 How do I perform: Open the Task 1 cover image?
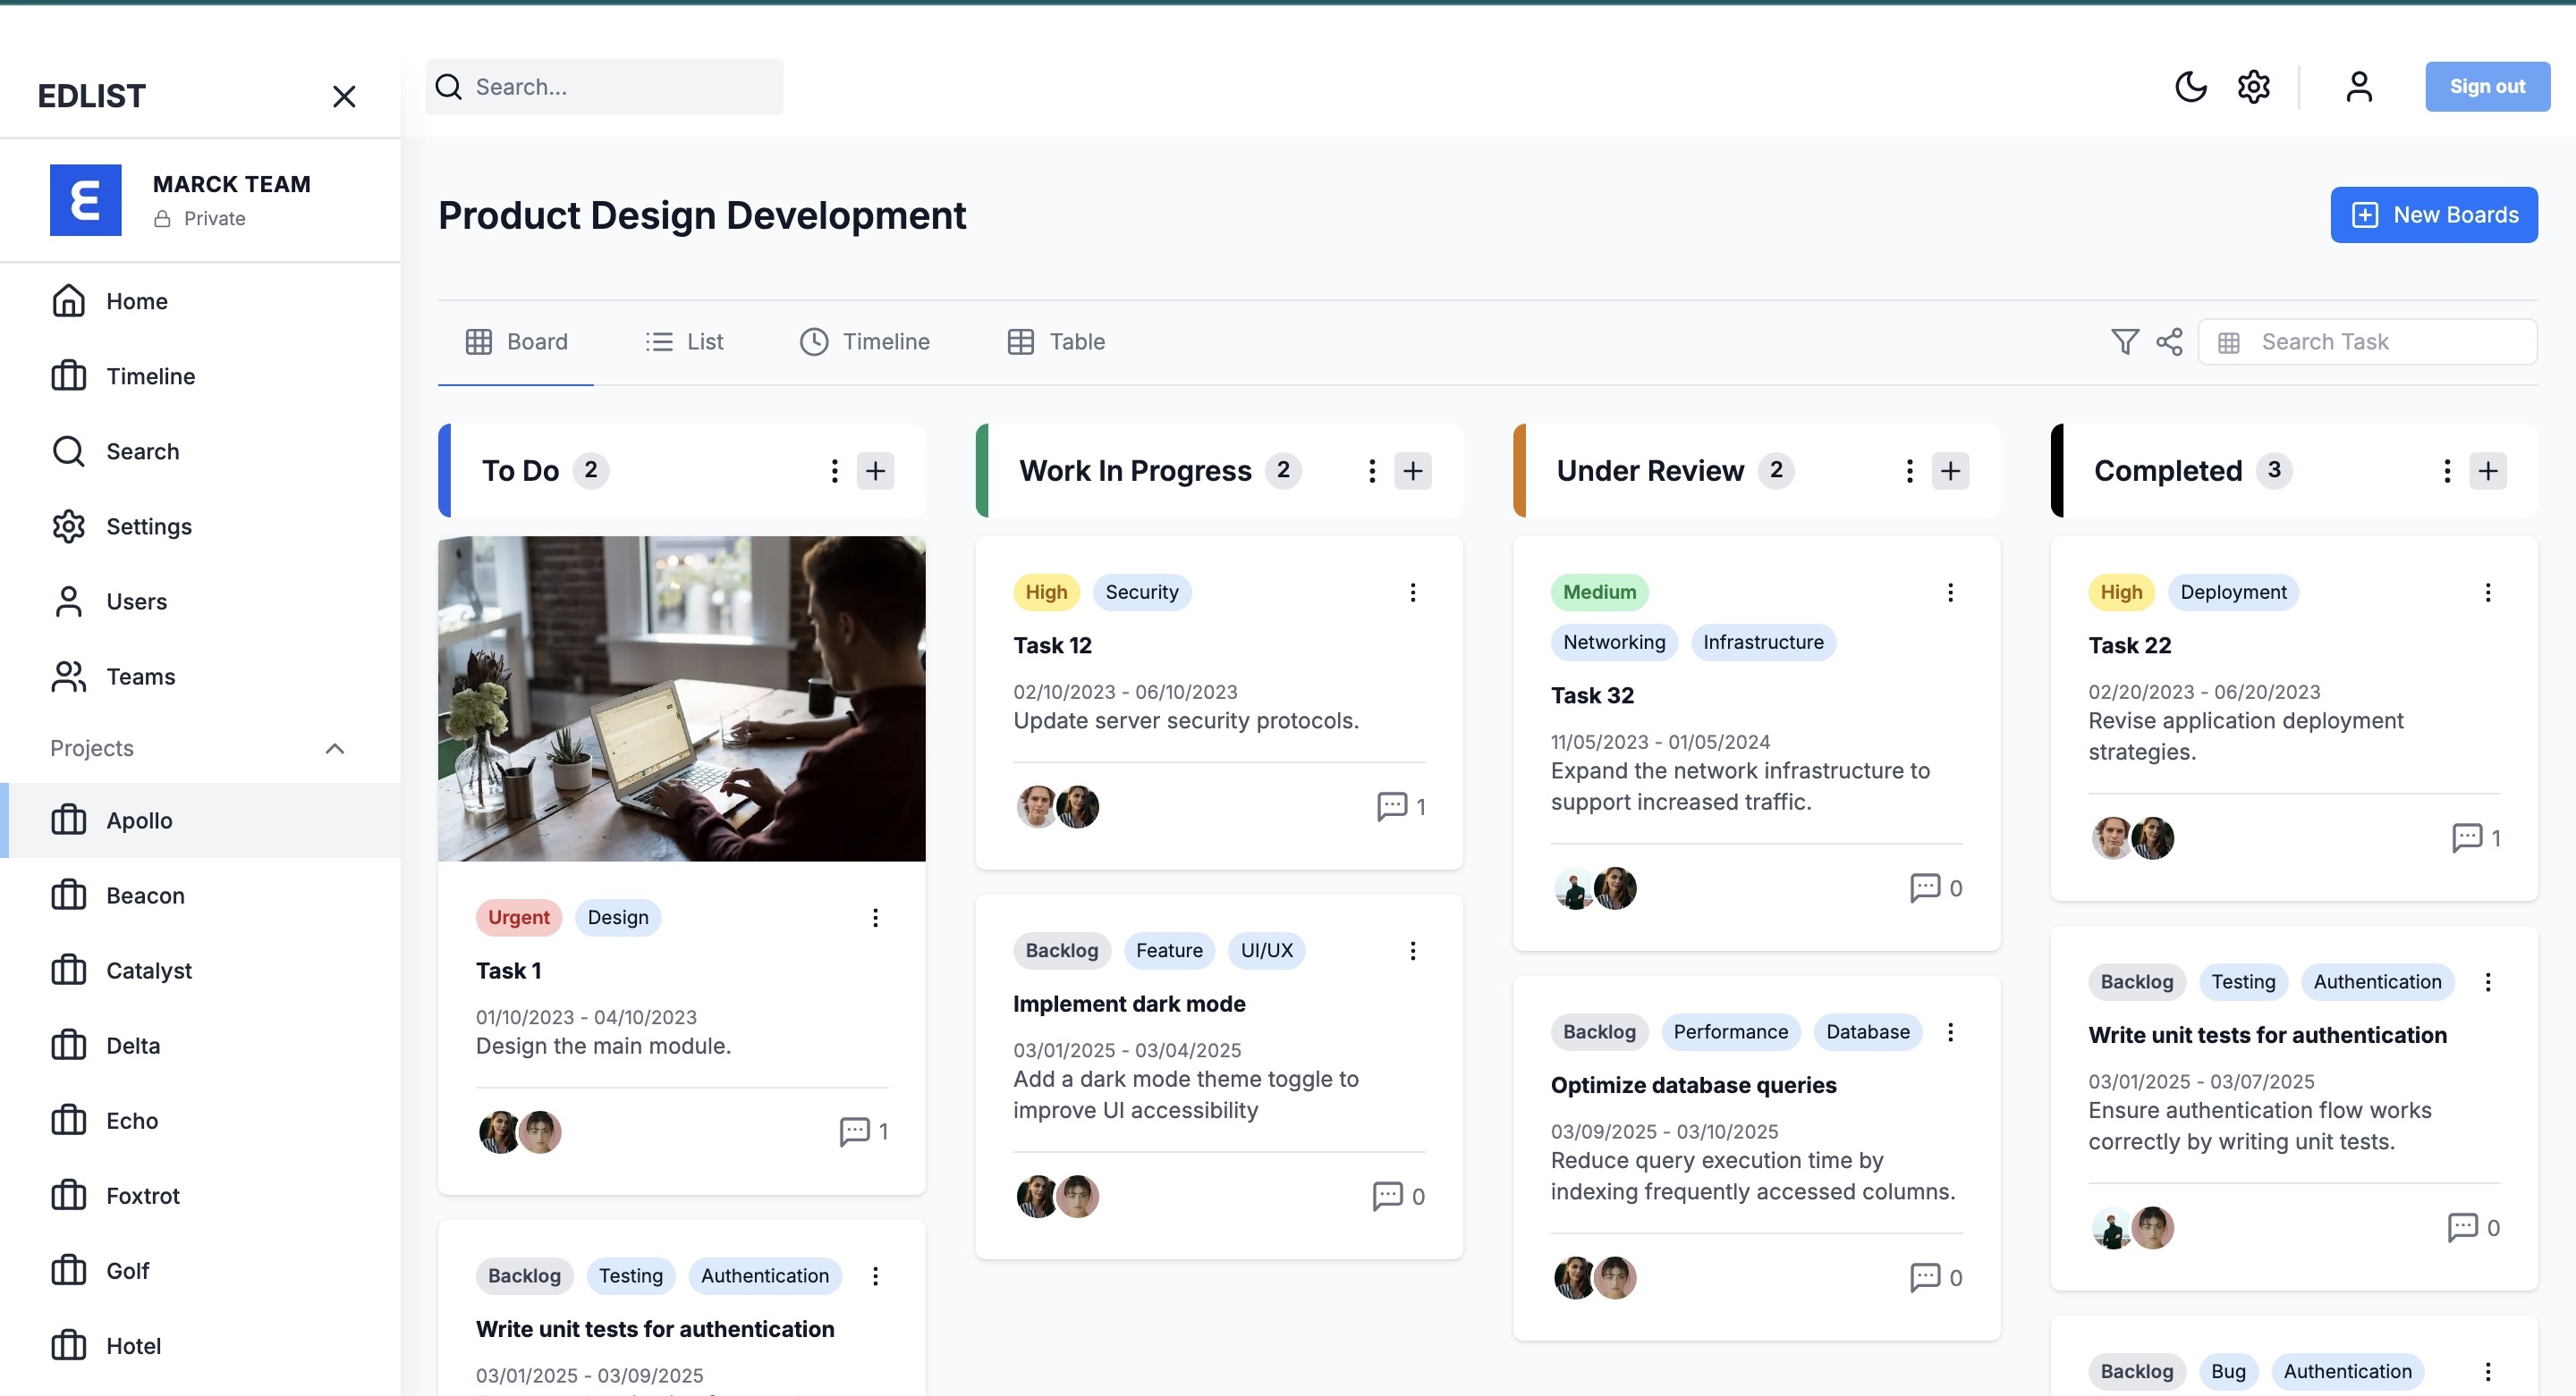coord(682,699)
